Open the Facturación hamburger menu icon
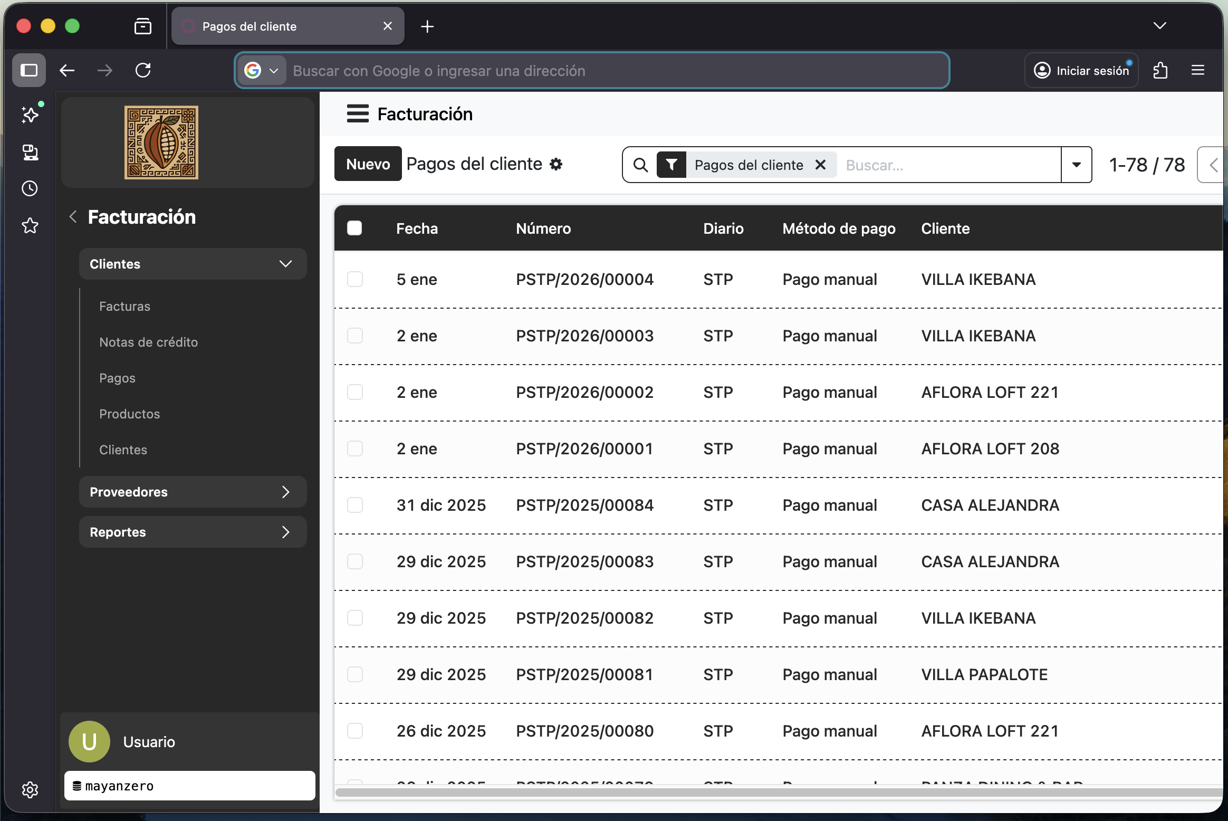 [x=357, y=113]
